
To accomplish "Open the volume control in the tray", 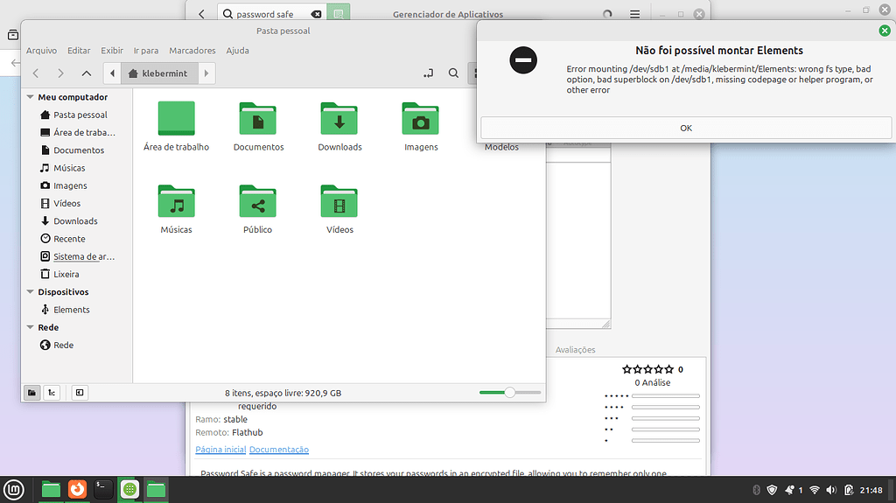I will [831, 490].
